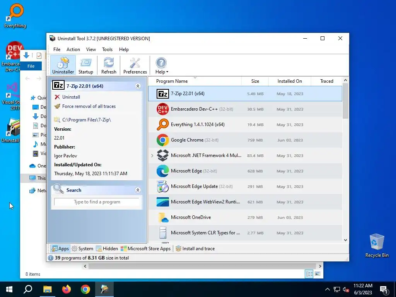Launch Google Chrome from the taskbar
The image size is (396, 297).
(x=85, y=289)
